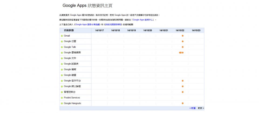
Task: Open the orange incident dot in the 管理控制台 row
Action: point(183,92)
